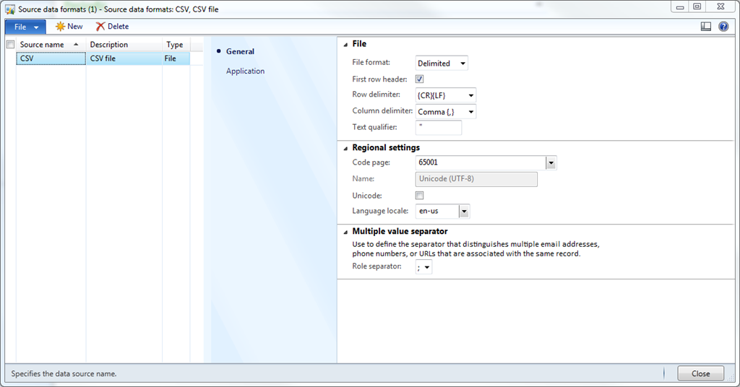Screen dimensions: 740x387
Task: Maximize the Source data formats window
Action: (x=697, y=6)
